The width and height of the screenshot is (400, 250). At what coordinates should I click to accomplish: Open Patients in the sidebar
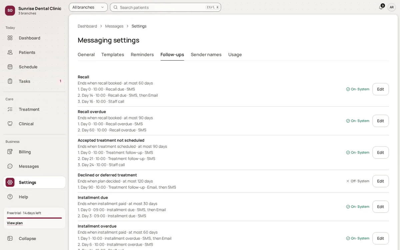(34, 52)
